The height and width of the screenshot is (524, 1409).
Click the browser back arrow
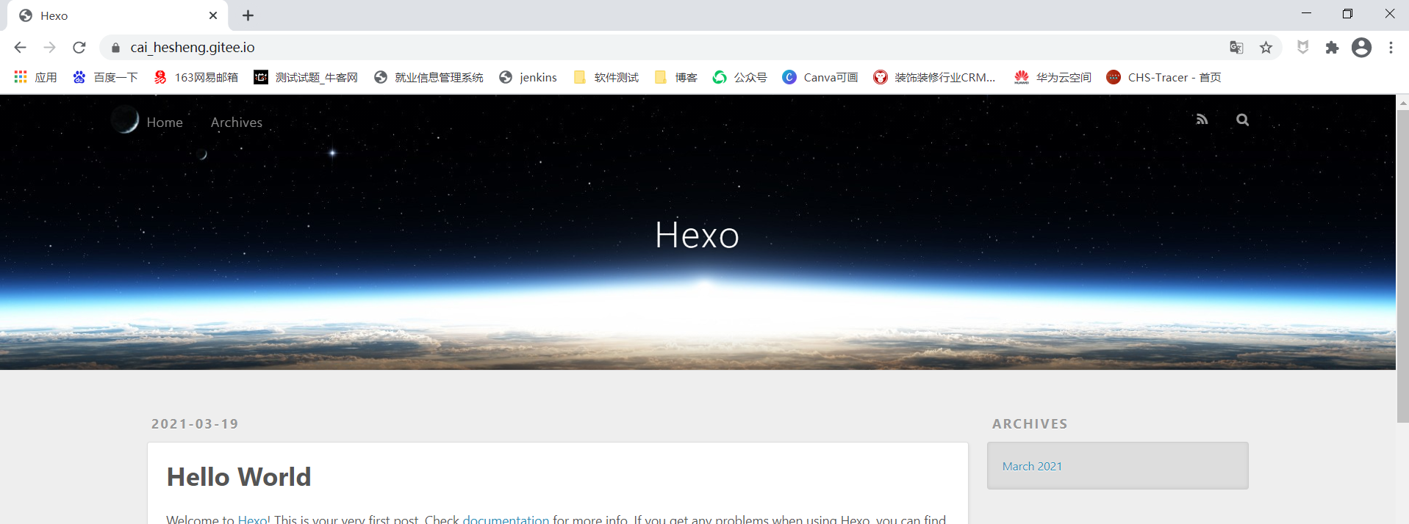pos(20,48)
